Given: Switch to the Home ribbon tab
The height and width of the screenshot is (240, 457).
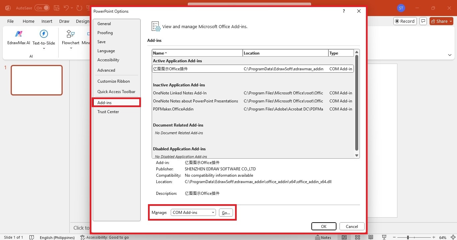Looking at the screenshot, I should pos(28,21).
